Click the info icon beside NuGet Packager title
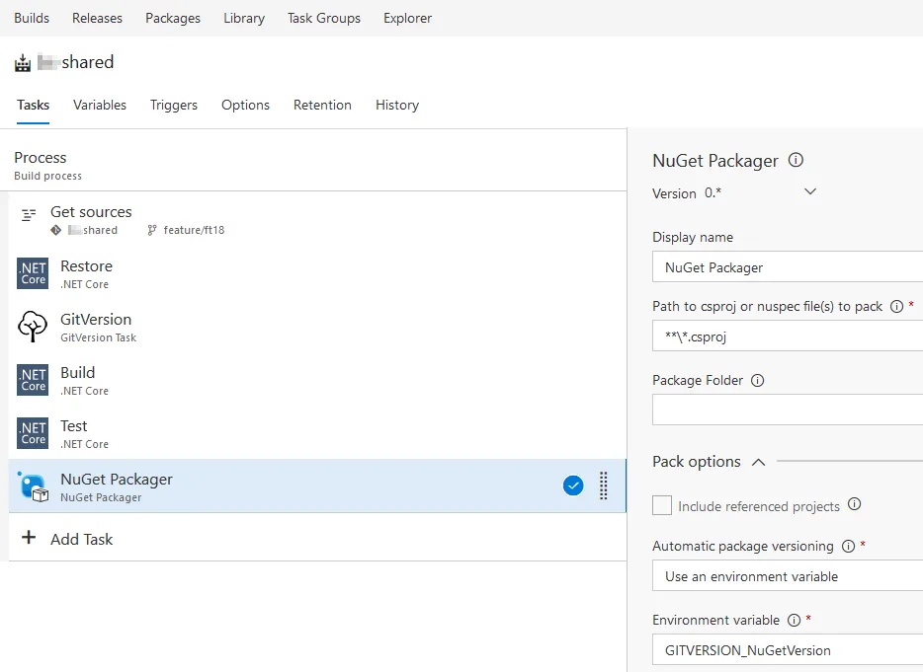Screen dimensions: 923x672 (x=796, y=160)
